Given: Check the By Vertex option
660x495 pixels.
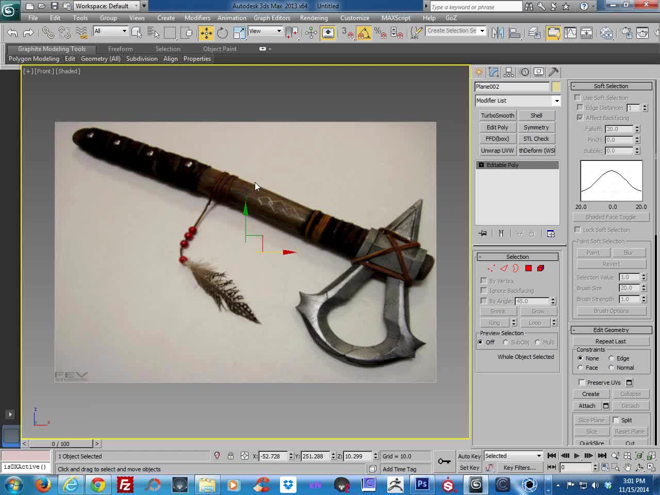Looking at the screenshot, I should click(484, 280).
